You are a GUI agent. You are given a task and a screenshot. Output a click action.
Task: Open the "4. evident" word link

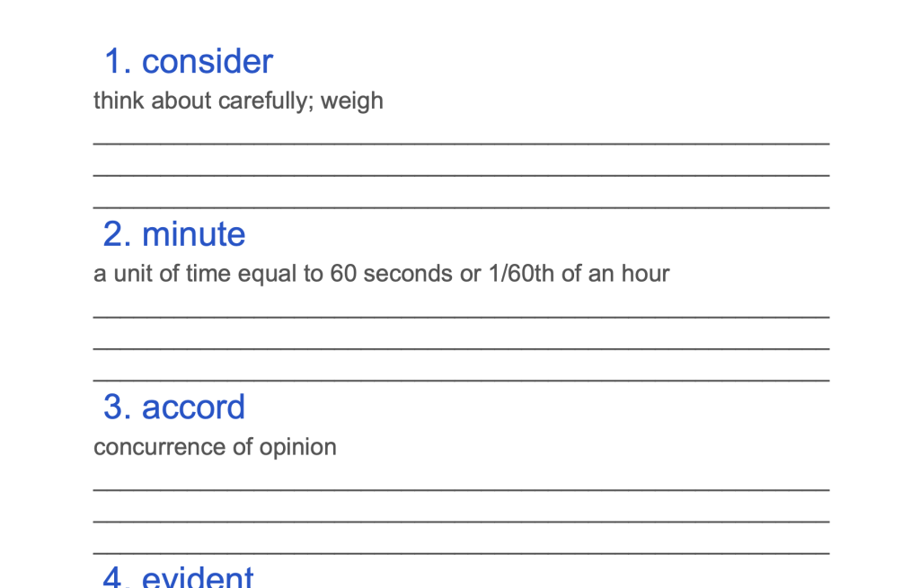(x=179, y=576)
